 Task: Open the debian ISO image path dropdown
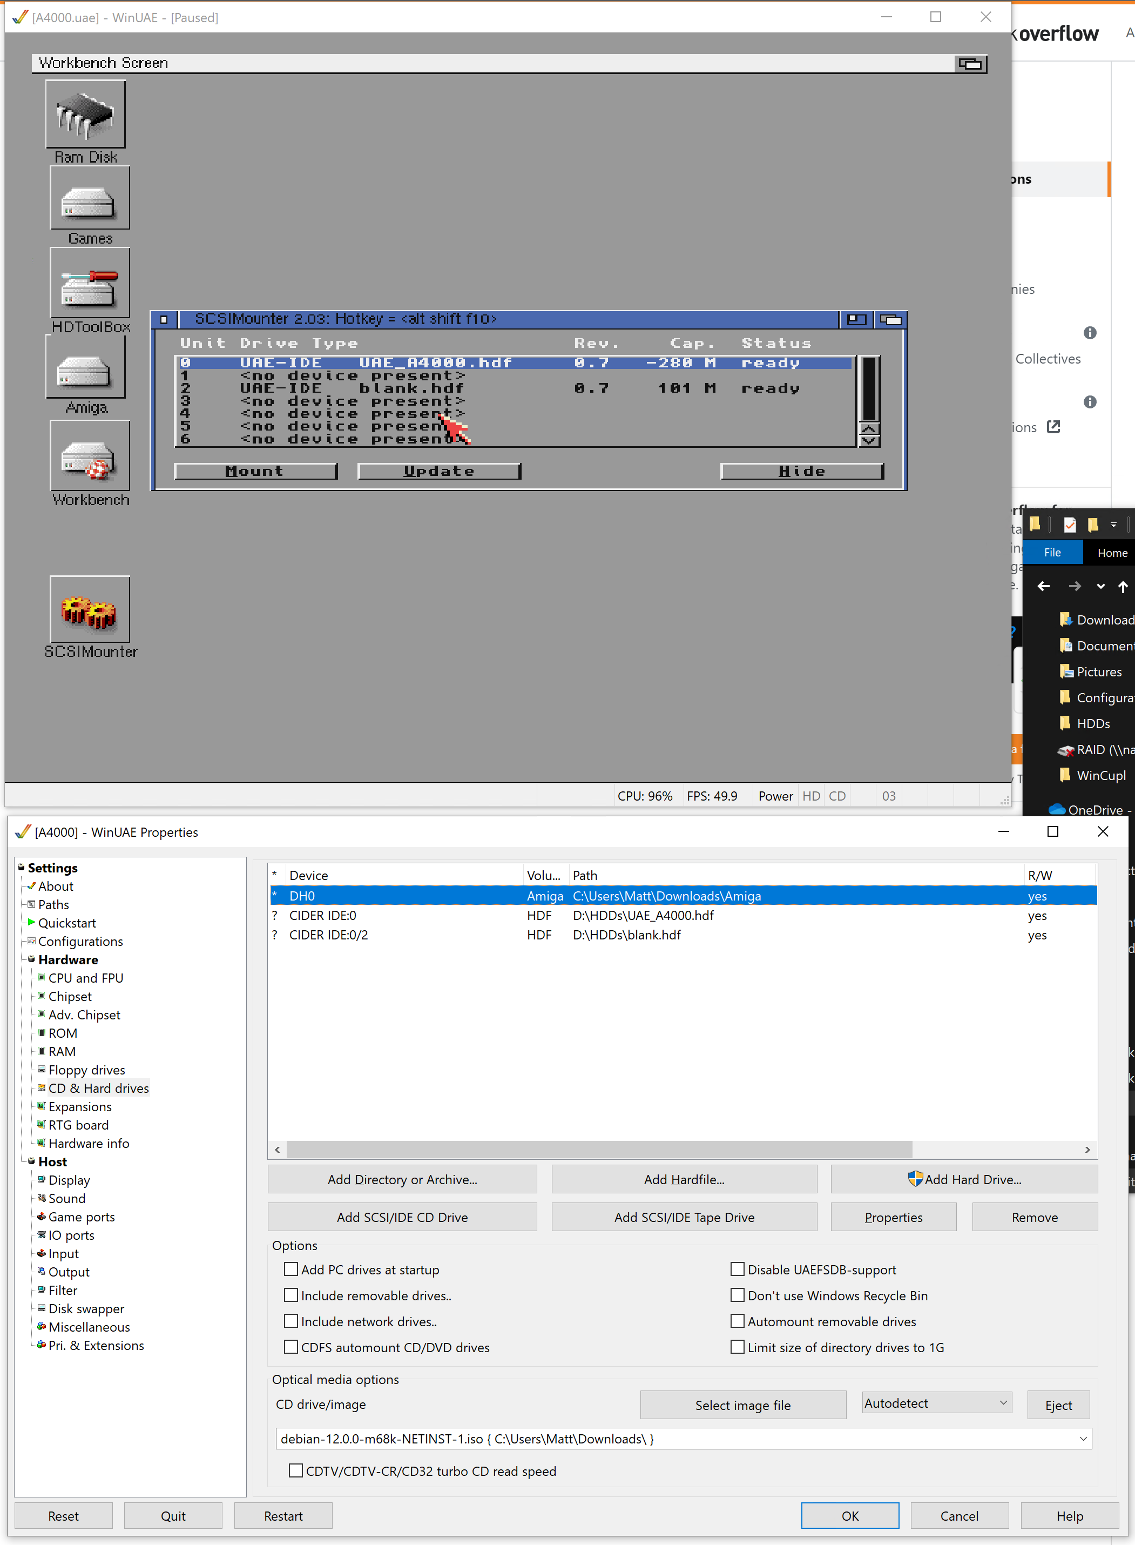[x=1084, y=1439]
